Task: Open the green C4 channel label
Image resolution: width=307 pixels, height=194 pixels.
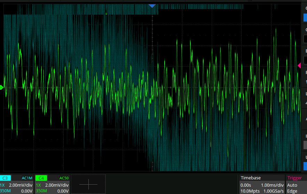Action: click(x=41, y=178)
